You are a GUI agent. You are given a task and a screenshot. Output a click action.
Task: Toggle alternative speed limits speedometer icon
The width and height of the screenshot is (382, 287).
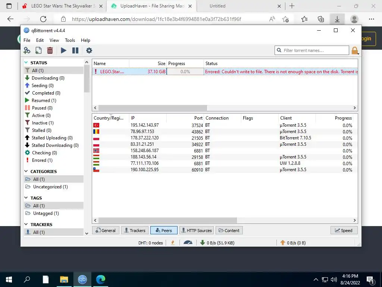click(x=188, y=243)
